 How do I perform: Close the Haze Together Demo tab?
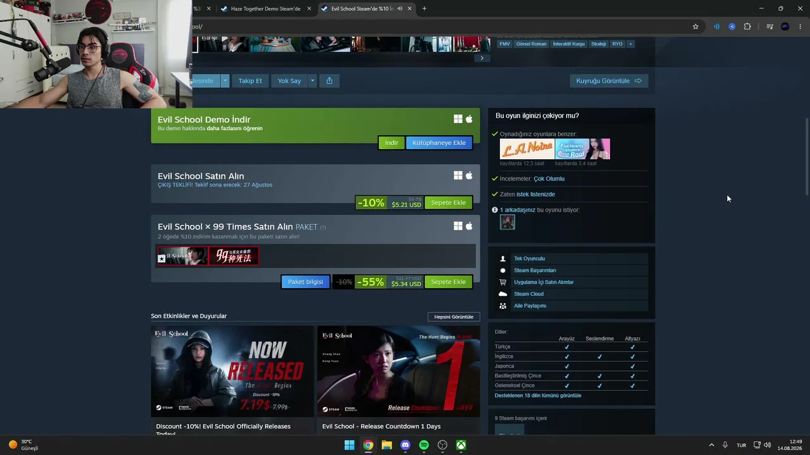[x=309, y=9]
